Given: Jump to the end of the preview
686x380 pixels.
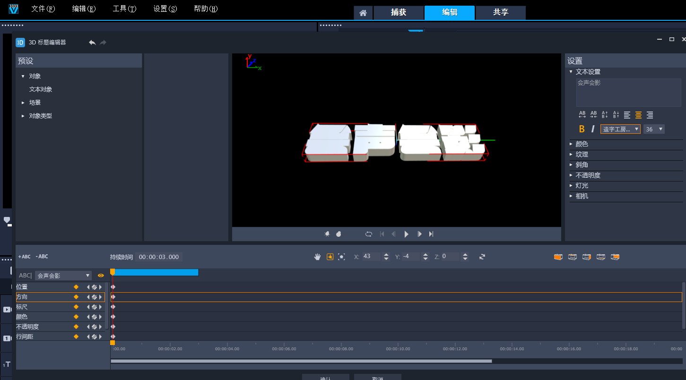Looking at the screenshot, I should tap(431, 234).
